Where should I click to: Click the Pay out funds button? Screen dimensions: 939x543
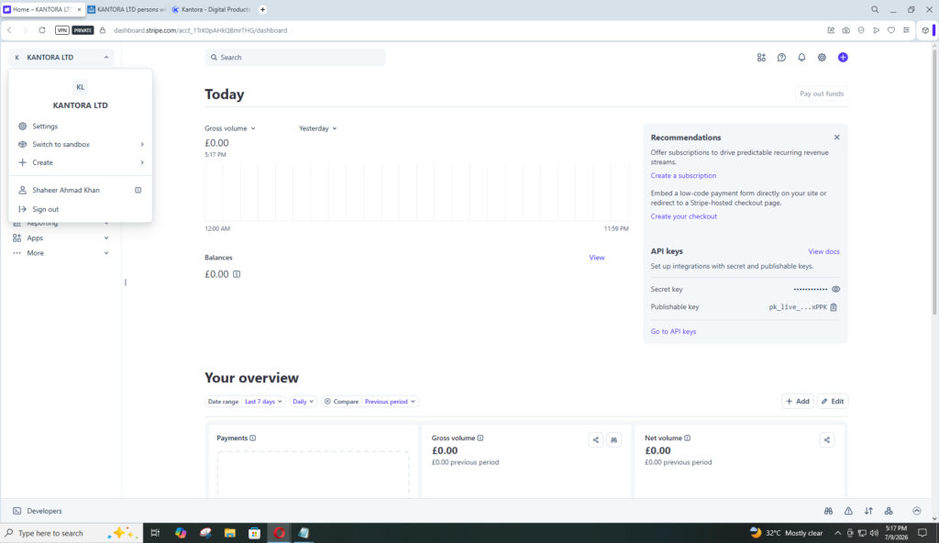pos(822,94)
